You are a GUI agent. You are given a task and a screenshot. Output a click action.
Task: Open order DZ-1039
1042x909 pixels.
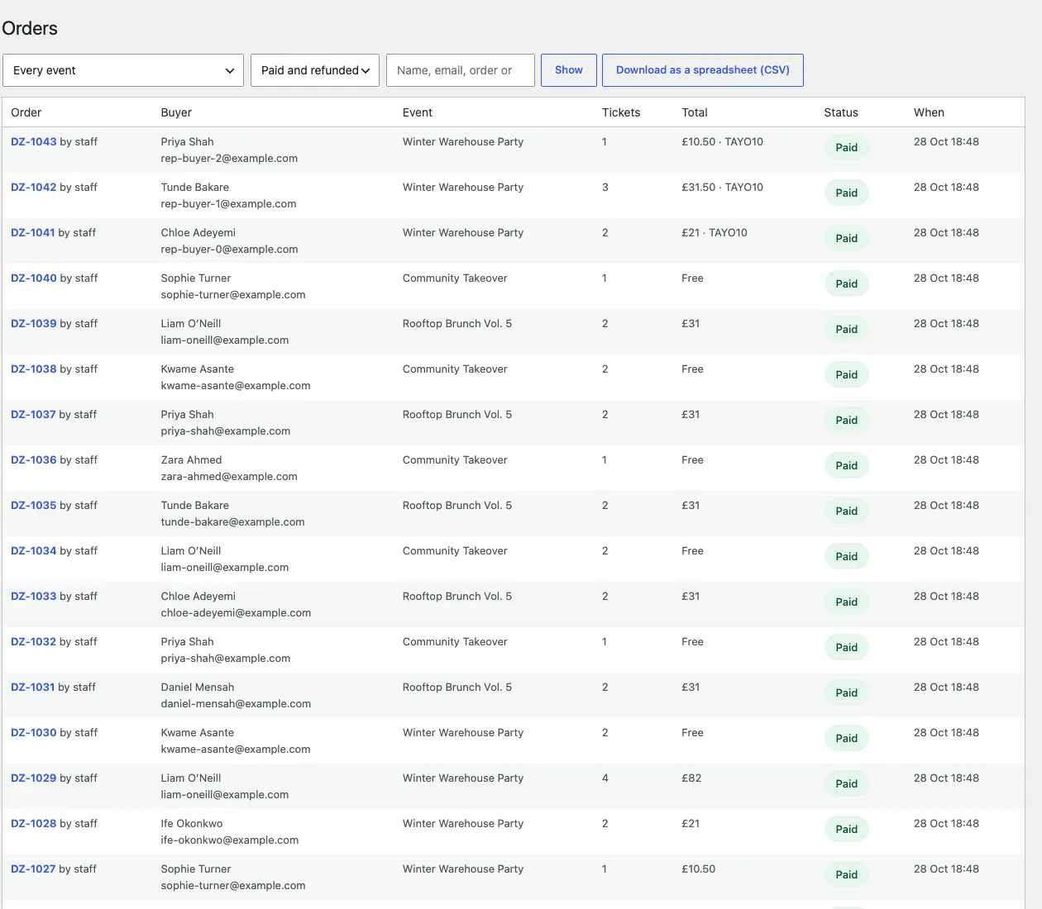click(34, 324)
